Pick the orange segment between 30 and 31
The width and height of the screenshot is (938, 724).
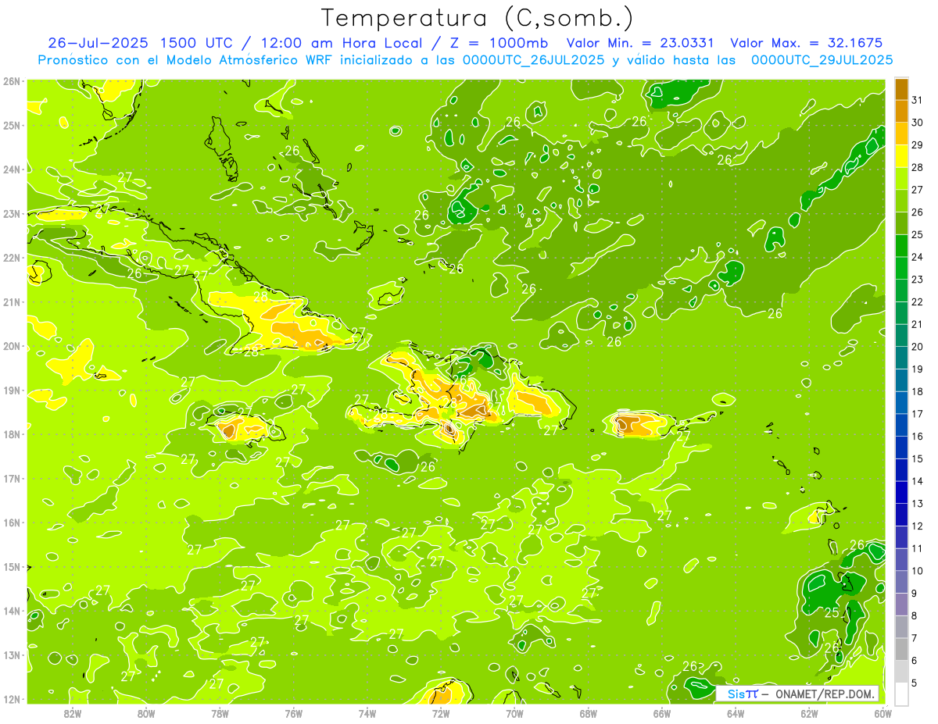coord(901,112)
